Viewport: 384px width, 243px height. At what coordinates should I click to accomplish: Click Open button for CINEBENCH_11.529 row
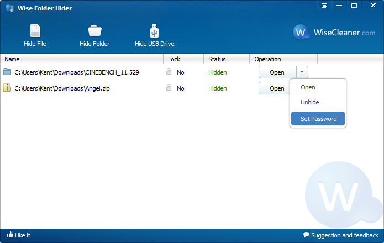277,72
